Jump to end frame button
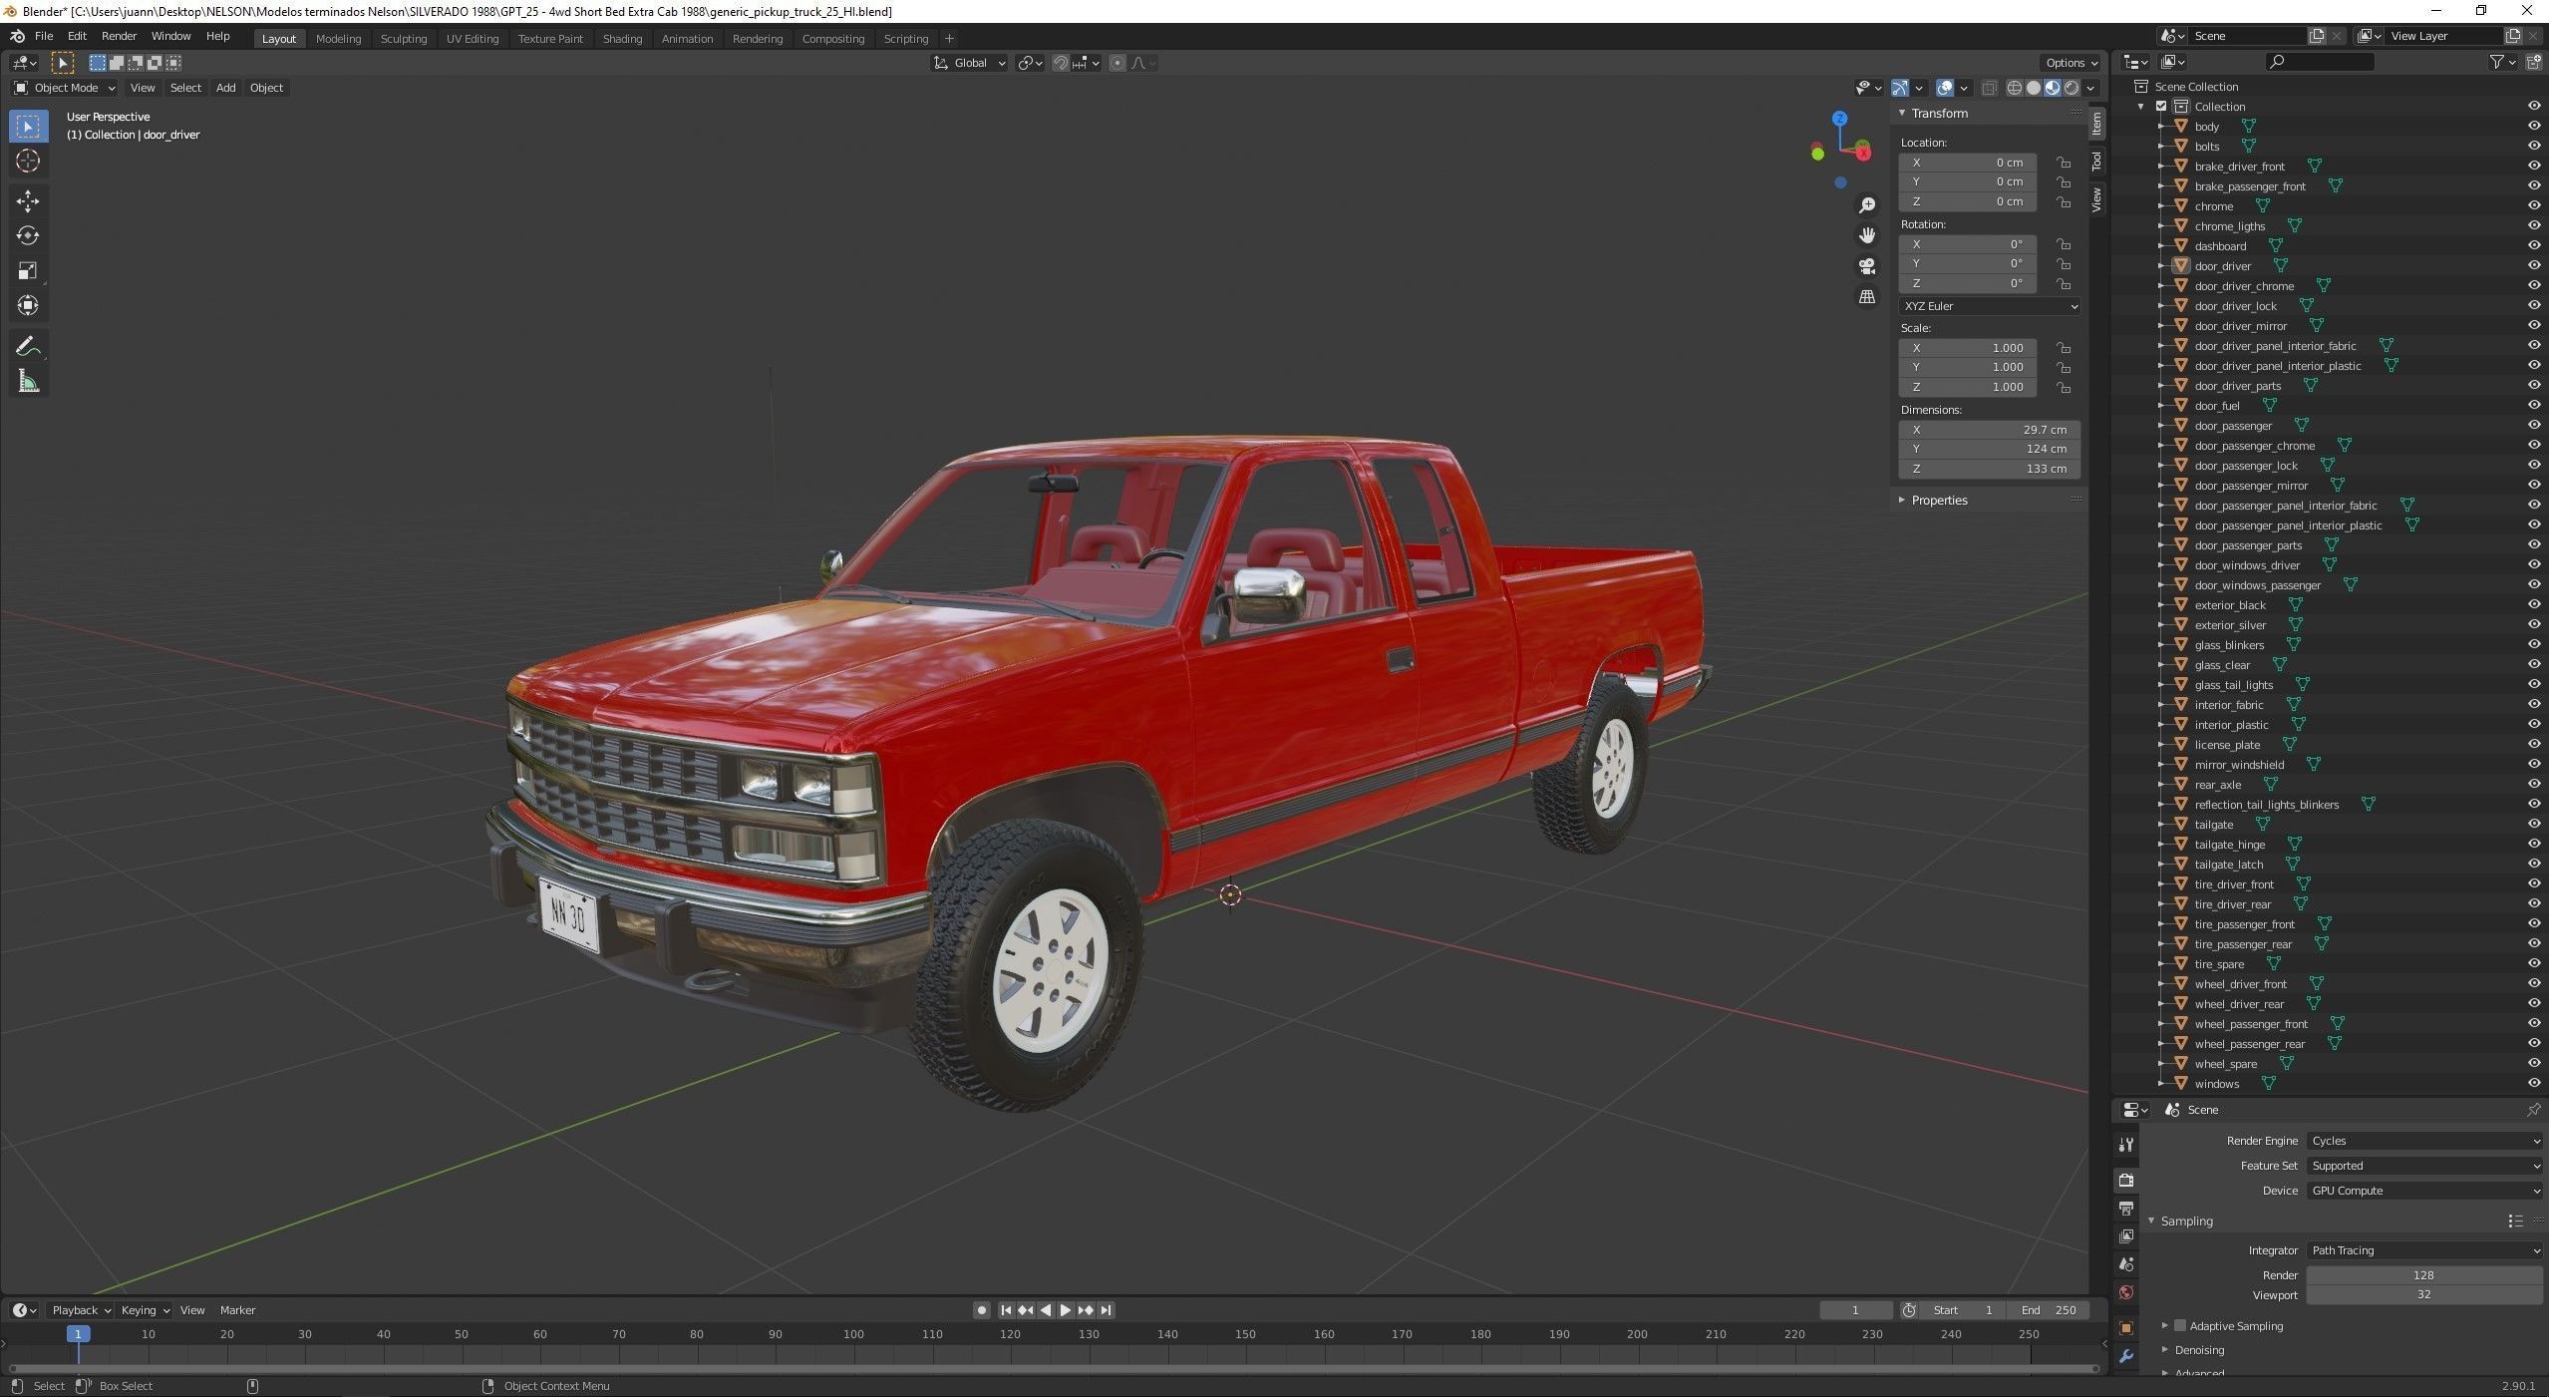The width and height of the screenshot is (2549, 1397). [x=1107, y=1310]
